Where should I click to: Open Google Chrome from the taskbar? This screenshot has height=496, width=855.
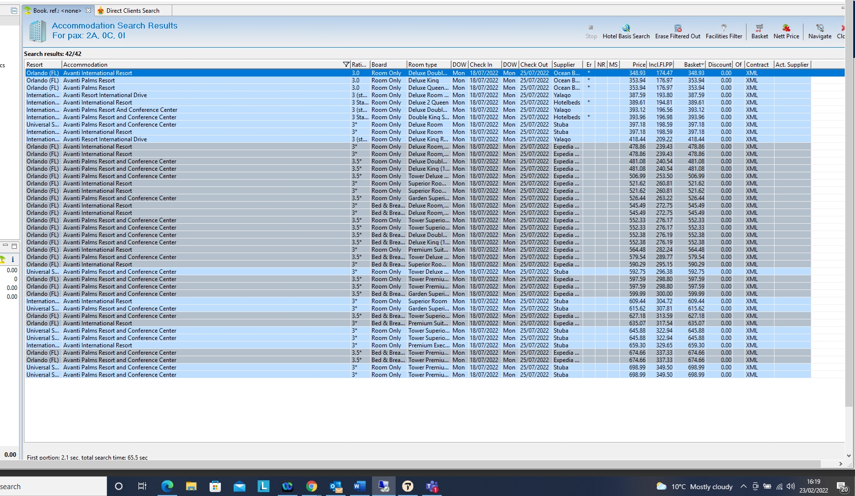tap(312, 486)
